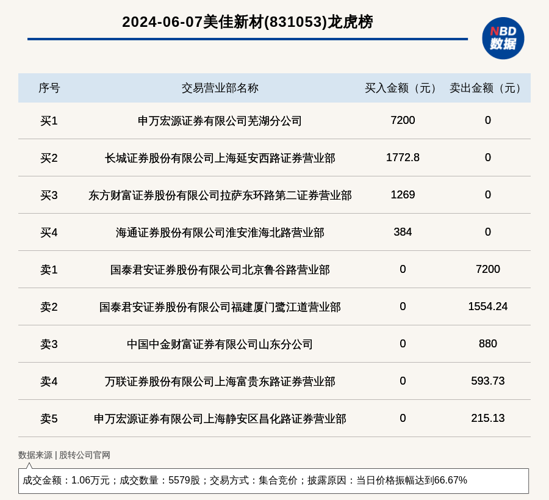Click the 成交金额：1.06万元 summary box
The image size is (549, 500).
click(x=273, y=480)
